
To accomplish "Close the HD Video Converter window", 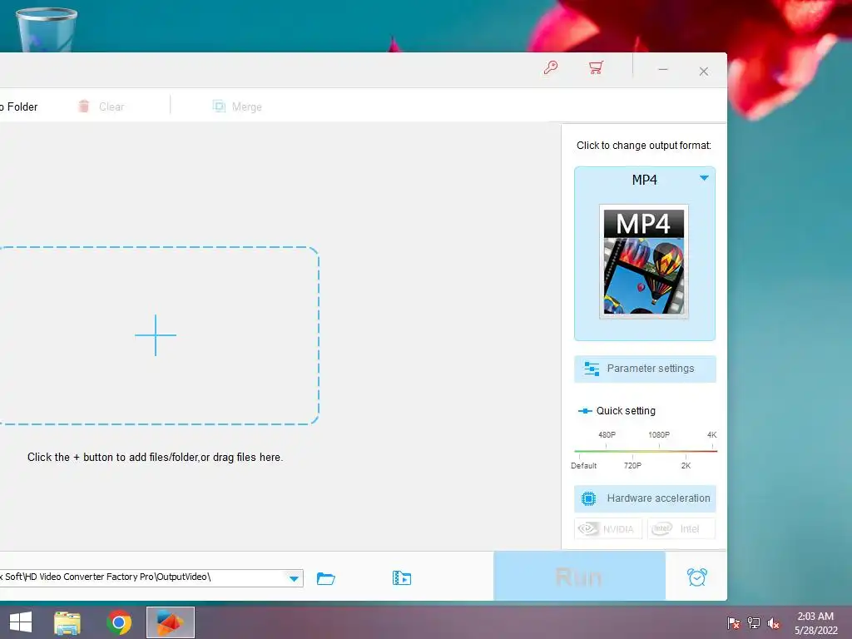I will tap(704, 72).
